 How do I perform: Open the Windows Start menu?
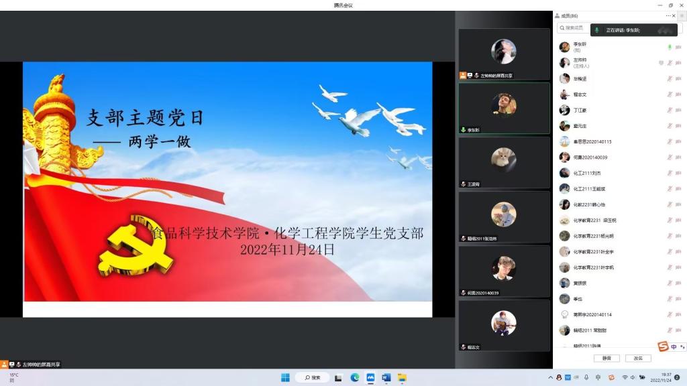pos(284,377)
